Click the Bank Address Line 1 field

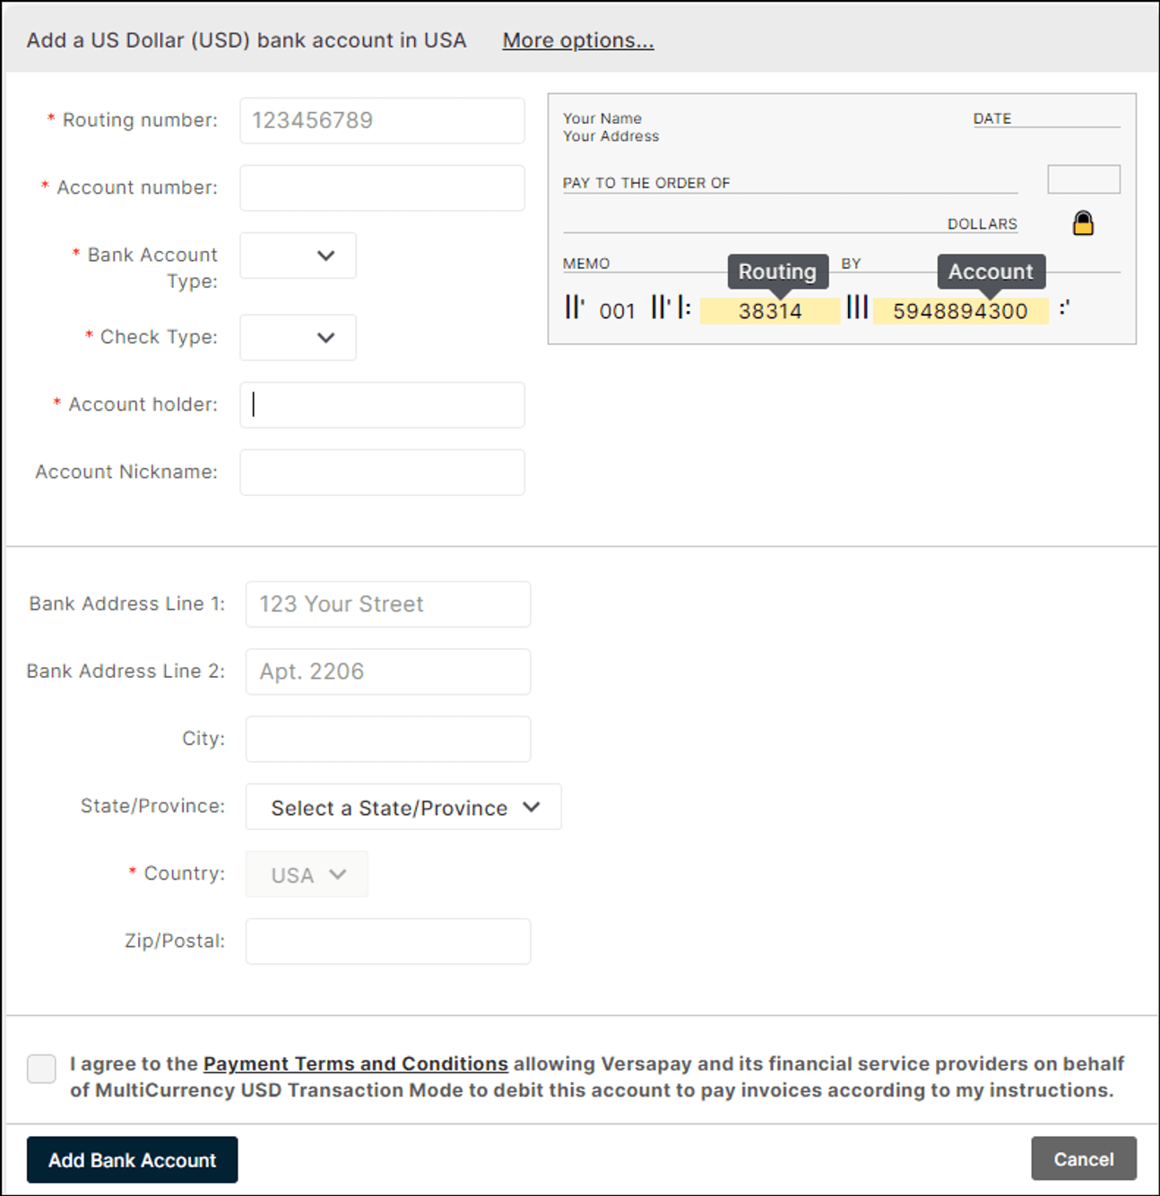pos(388,604)
